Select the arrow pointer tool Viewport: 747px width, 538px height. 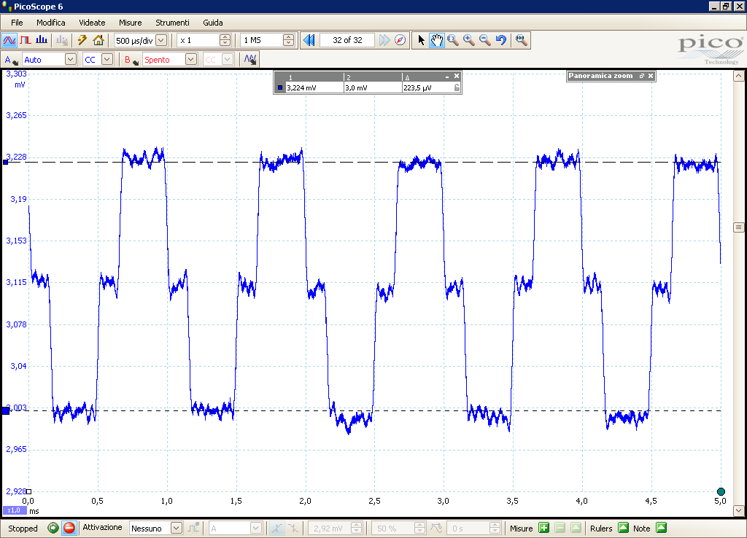point(421,41)
